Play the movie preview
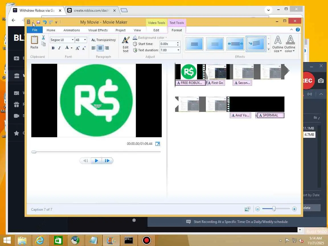This screenshot has height=246, width=328. coord(97,161)
